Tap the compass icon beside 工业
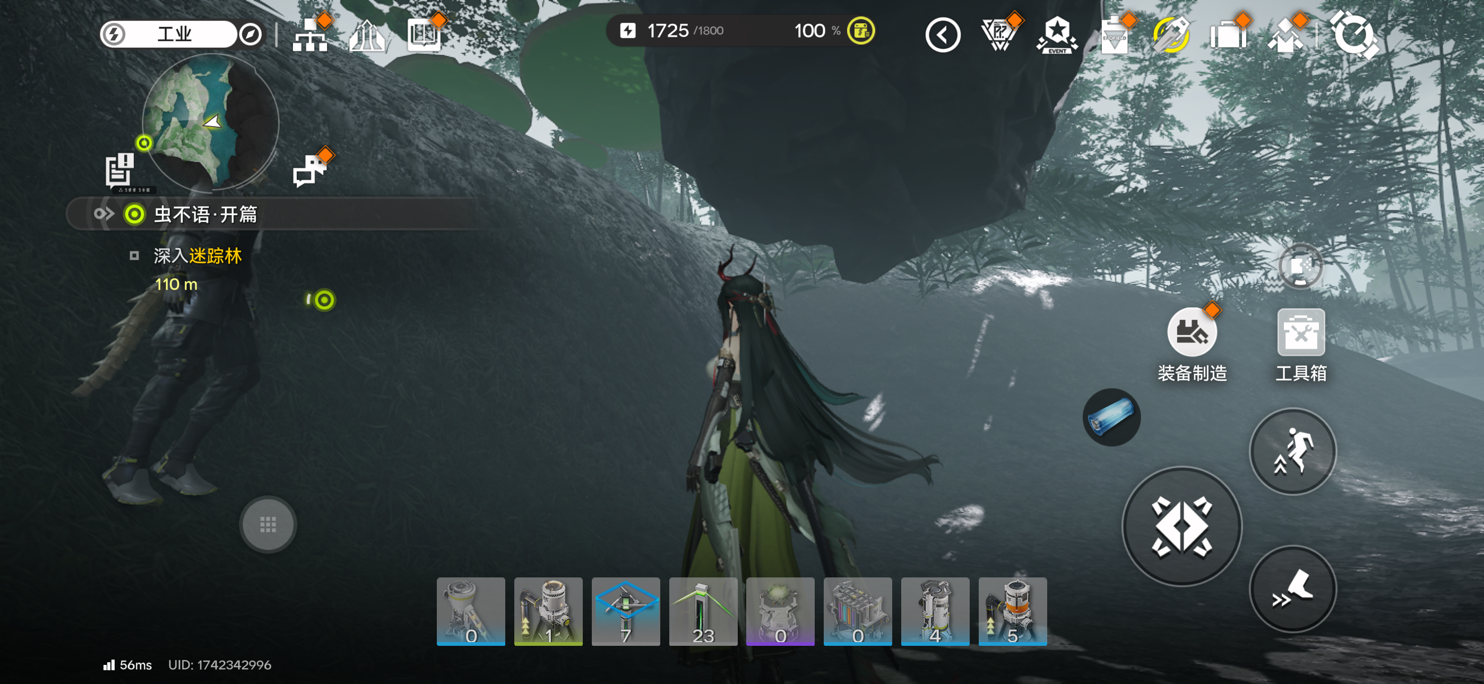This screenshot has height=684, width=1484. click(251, 34)
